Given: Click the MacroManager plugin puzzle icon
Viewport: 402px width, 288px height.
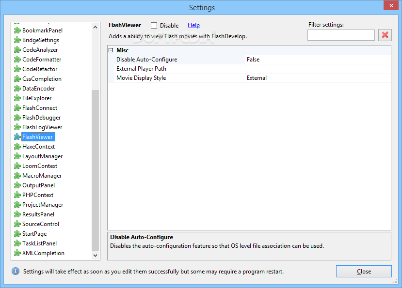Looking at the screenshot, I should tap(17, 176).
